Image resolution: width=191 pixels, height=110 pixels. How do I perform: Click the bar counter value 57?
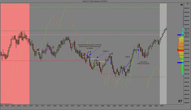(180, 101)
